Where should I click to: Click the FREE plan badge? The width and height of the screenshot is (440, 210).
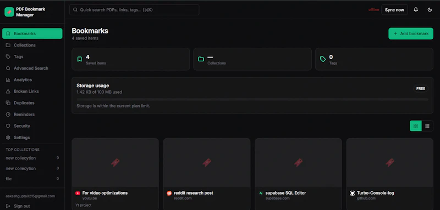[x=421, y=89]
